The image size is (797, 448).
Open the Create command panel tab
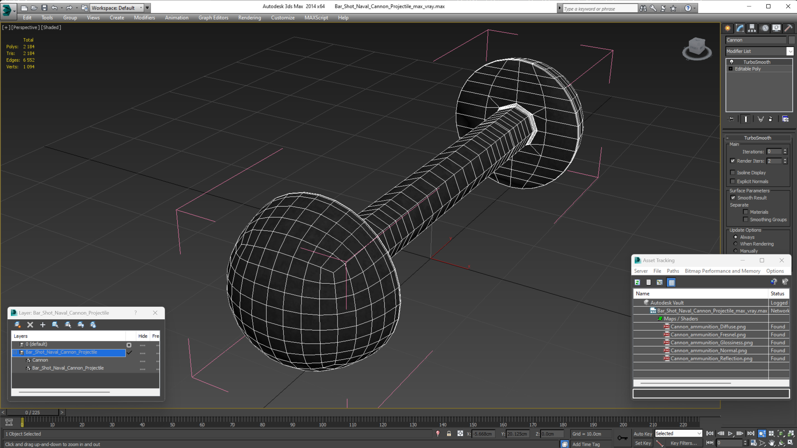[x=728, y=28]
